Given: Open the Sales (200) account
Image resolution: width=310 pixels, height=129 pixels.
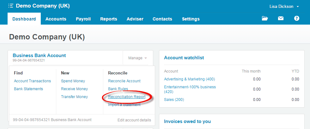Looking at the screenshot, I should (174, 100).
